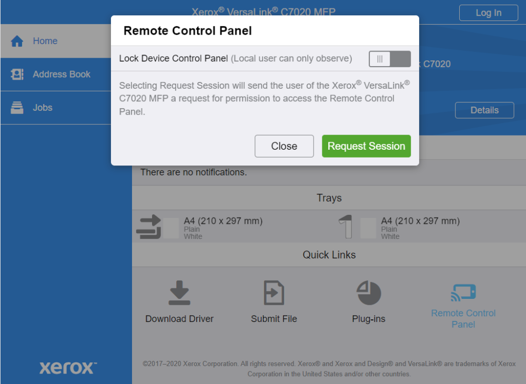Click the bypass tray paper icon
Screen dimensions: 526x384
(150, 225)
